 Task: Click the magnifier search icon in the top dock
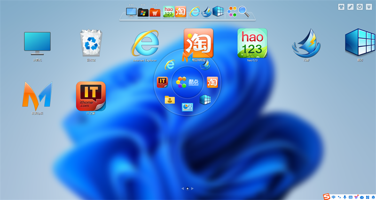click(243, 11)
